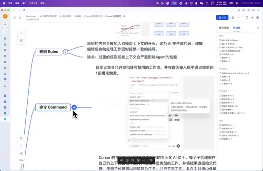Click the reload page icon
The image size is (263, 171).
click(24, 10)
